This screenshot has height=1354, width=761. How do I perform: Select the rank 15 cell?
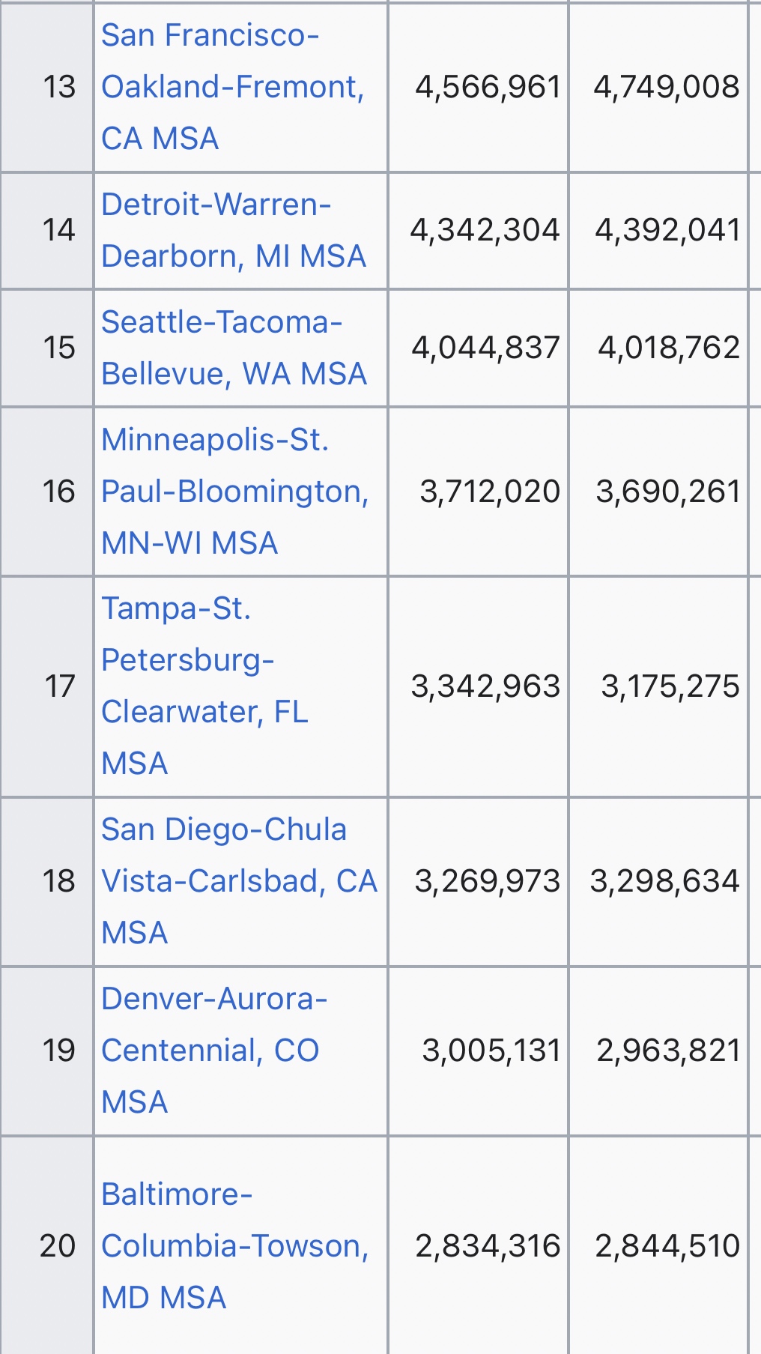tap(59, 348)
